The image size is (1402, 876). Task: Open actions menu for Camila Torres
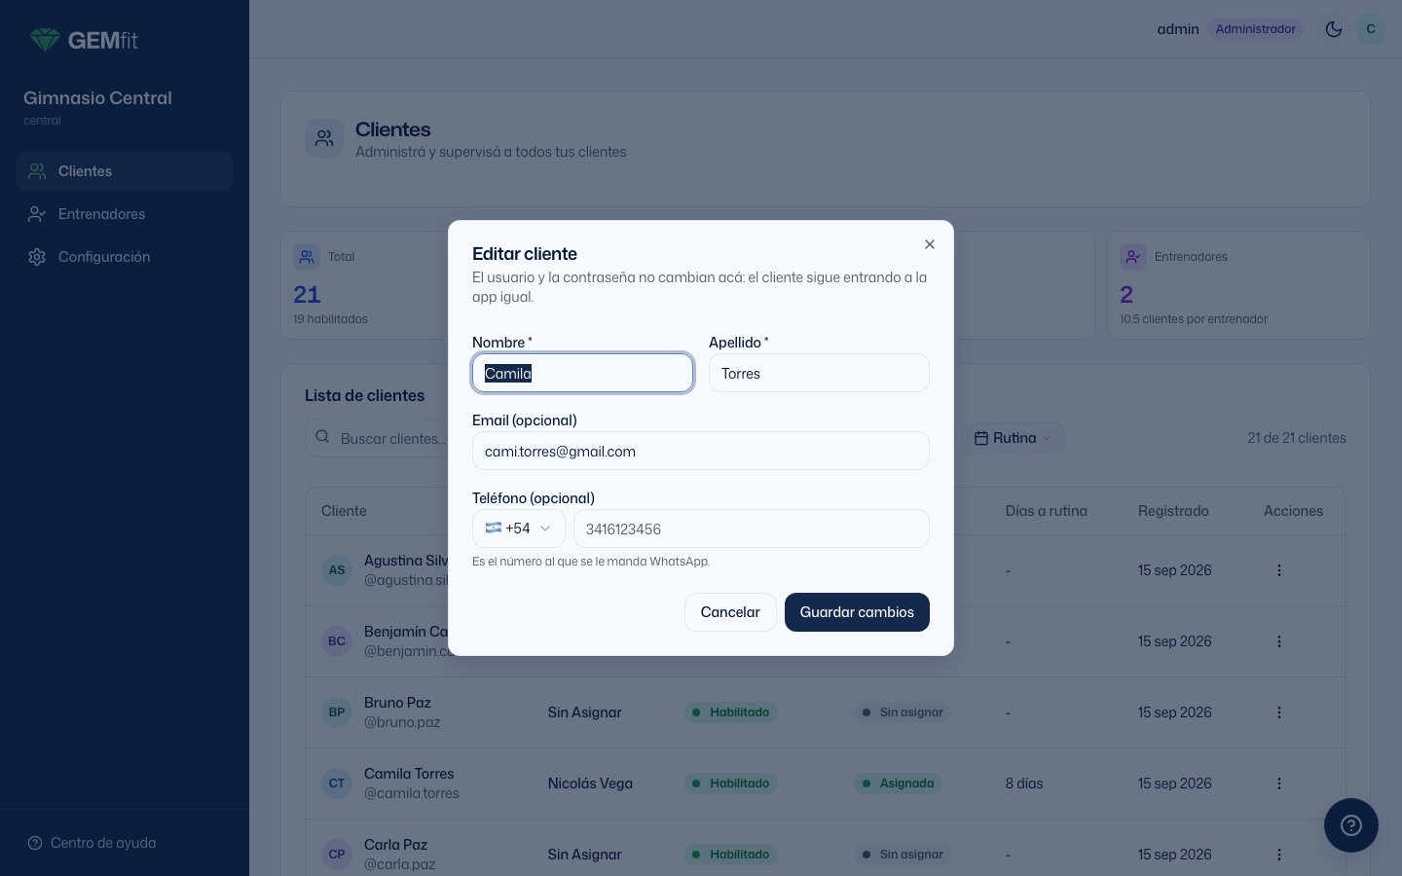tap(1279, 784)
